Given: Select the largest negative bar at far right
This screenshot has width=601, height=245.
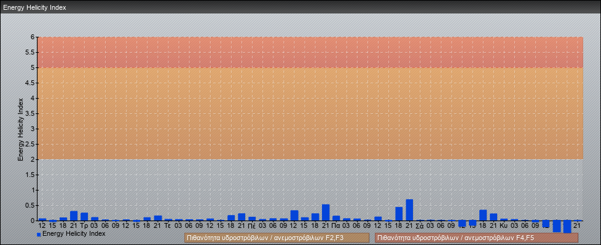Looking at the screenshot, I should coord(567,227).
